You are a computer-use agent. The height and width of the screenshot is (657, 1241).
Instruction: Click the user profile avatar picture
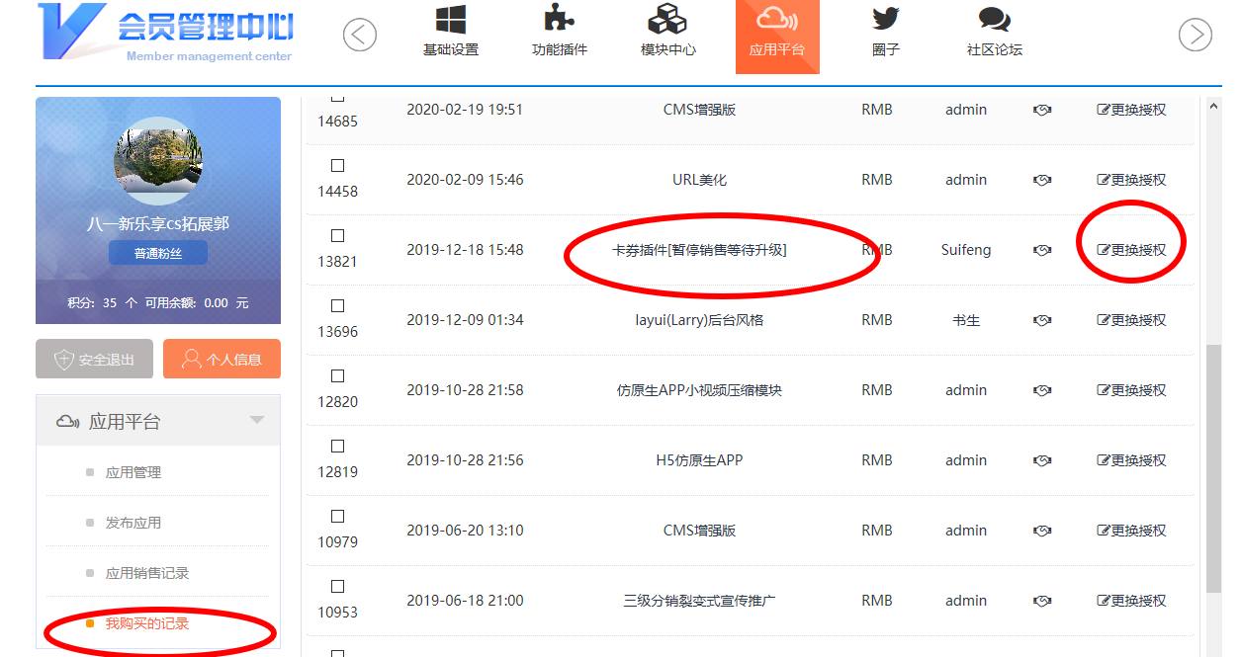click(158, 162)
